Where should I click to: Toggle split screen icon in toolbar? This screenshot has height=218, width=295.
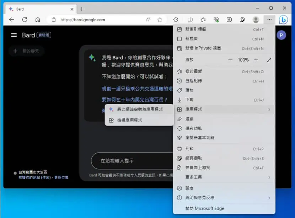click(x=190, y=20)
